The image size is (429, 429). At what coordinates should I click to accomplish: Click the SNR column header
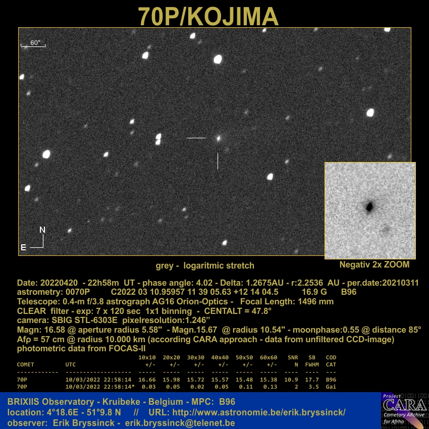click(293, 358)
